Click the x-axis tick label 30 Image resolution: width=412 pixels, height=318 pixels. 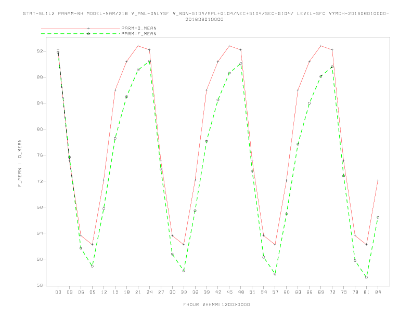pyautogui.click(x=172, y=292)
